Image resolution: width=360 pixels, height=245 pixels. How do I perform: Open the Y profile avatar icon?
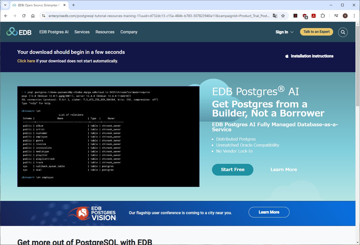click(345, 16)
